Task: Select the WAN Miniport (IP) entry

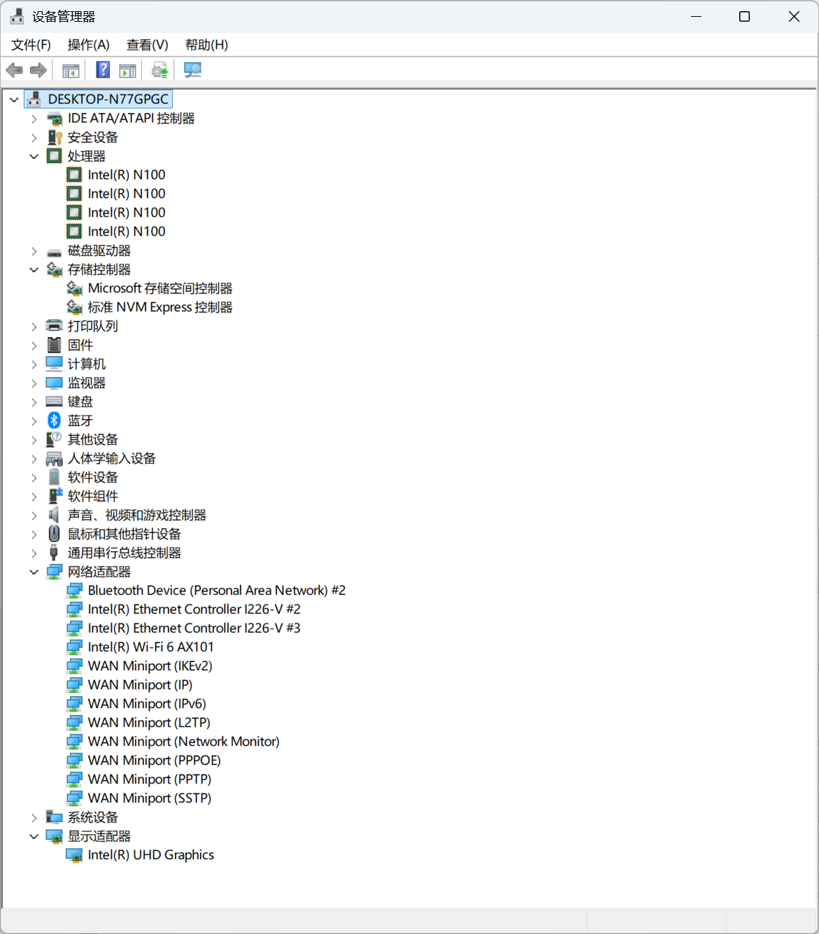Action: 140,685
